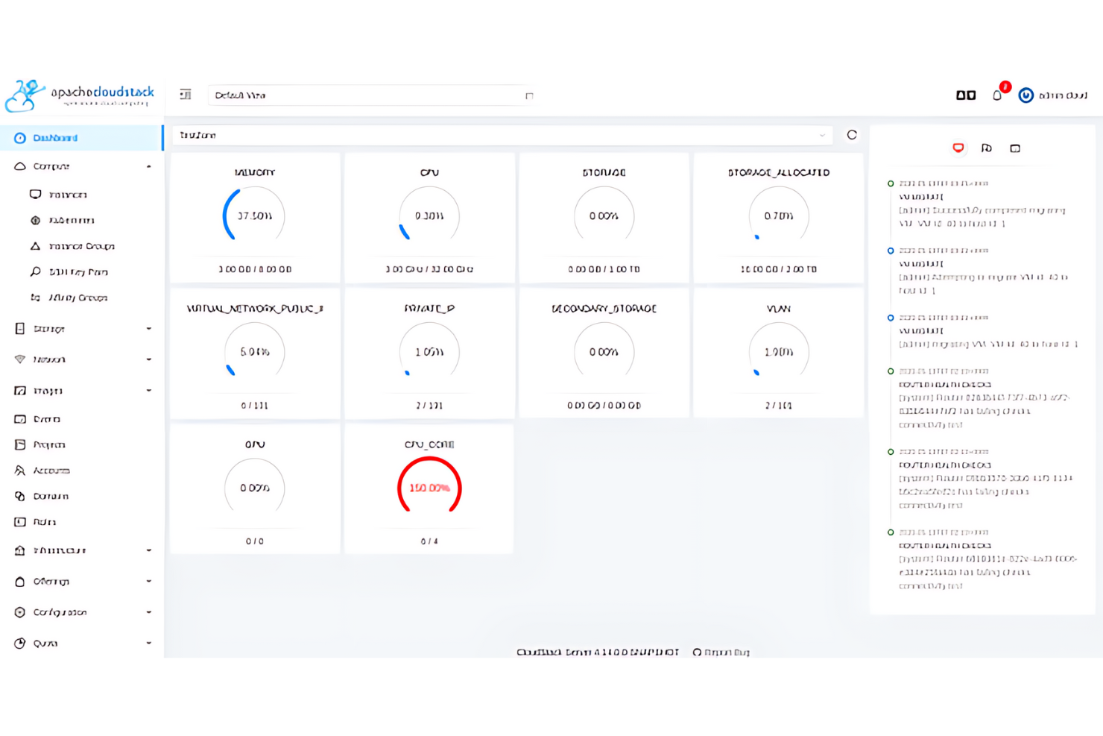This screenshot has width=1103, height=736.
Task: Open the admin user avatar menu
Action: point(1026,95)
